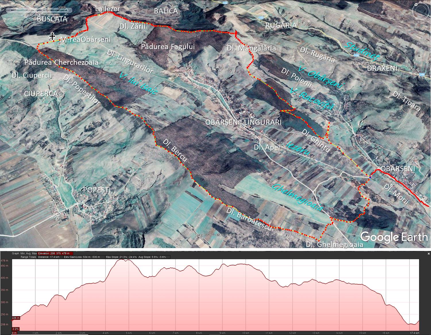Click the OBÂRȘENI LINGURARI place label
This screenshot has height=335, width=431.
click(x=243, y=122)
